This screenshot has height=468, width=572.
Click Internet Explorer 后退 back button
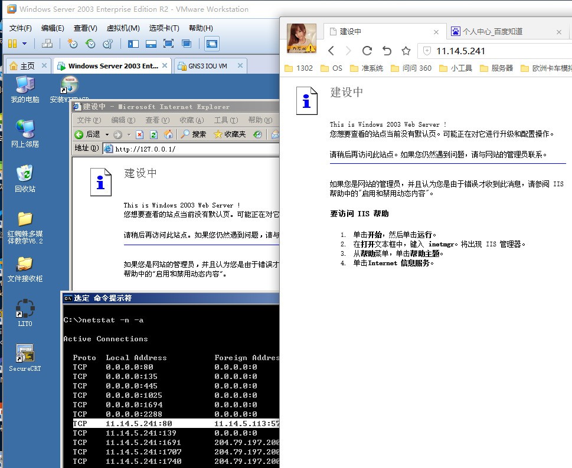[87, 134]
